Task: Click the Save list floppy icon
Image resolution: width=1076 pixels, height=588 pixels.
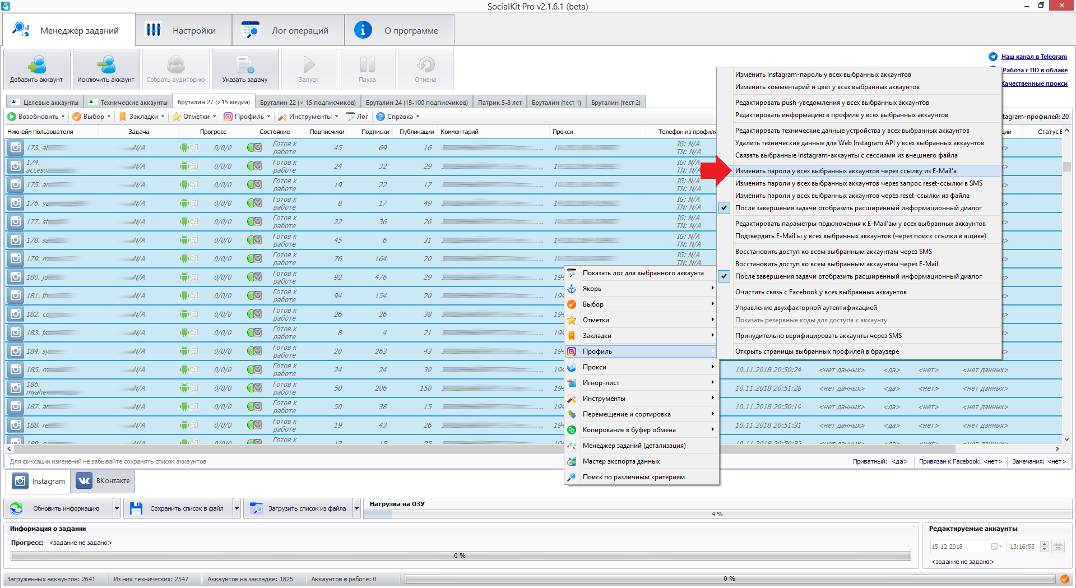Action: pyautogui.click(x=136, y=508)
